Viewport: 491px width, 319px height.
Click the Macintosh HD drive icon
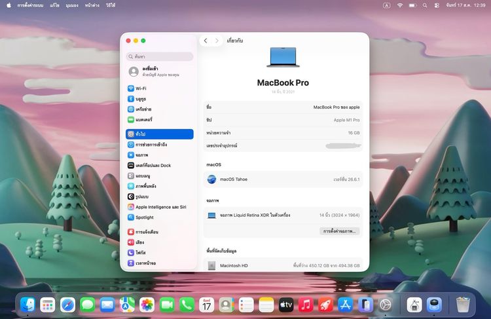pyautogui.click(x=211, y=266)
